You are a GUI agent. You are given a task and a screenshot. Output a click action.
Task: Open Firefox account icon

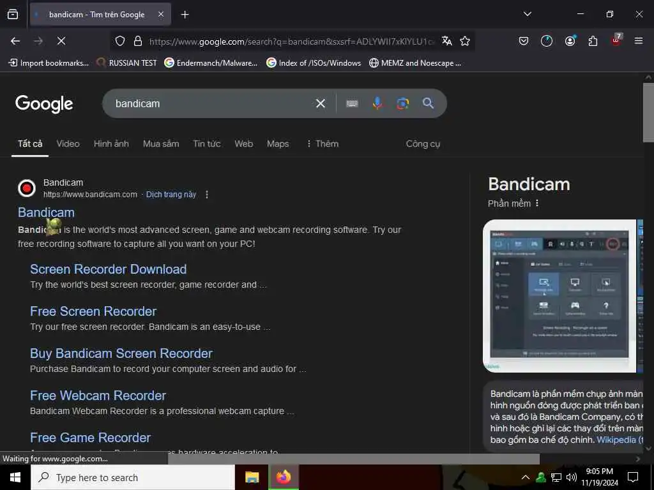(570, 41)
